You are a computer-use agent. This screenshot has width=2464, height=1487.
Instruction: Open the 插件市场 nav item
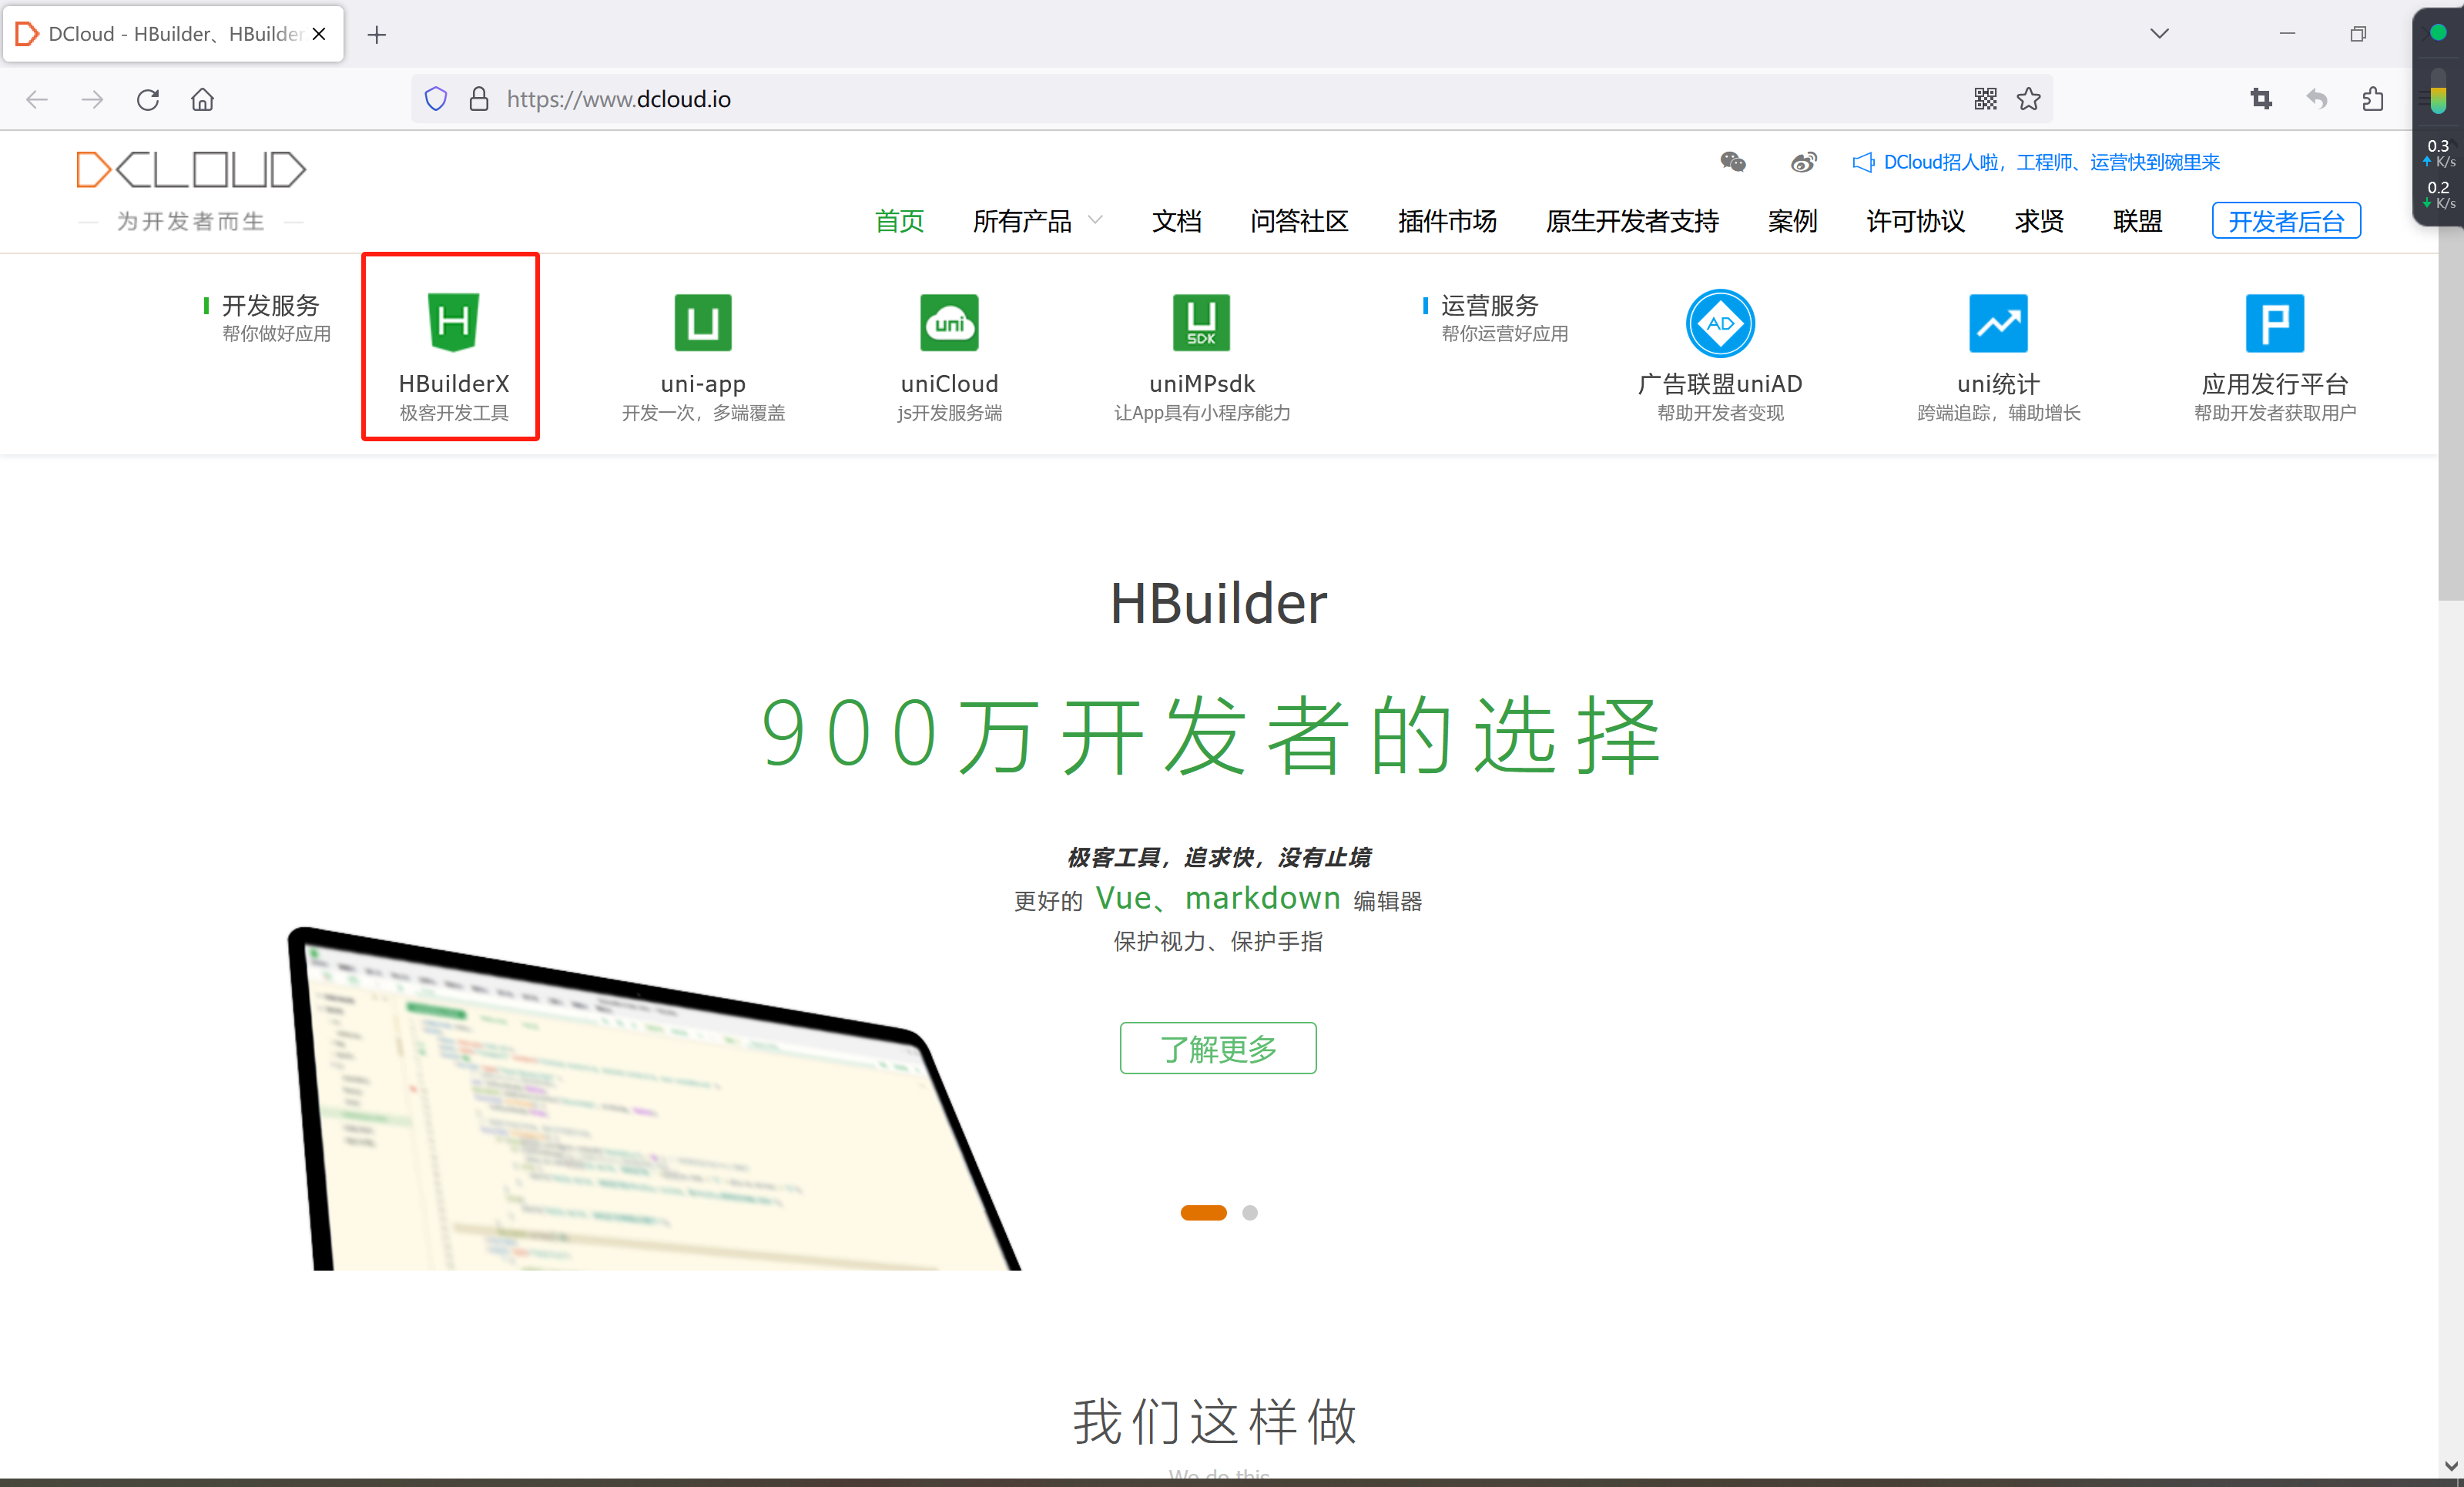click(1447, 221)
